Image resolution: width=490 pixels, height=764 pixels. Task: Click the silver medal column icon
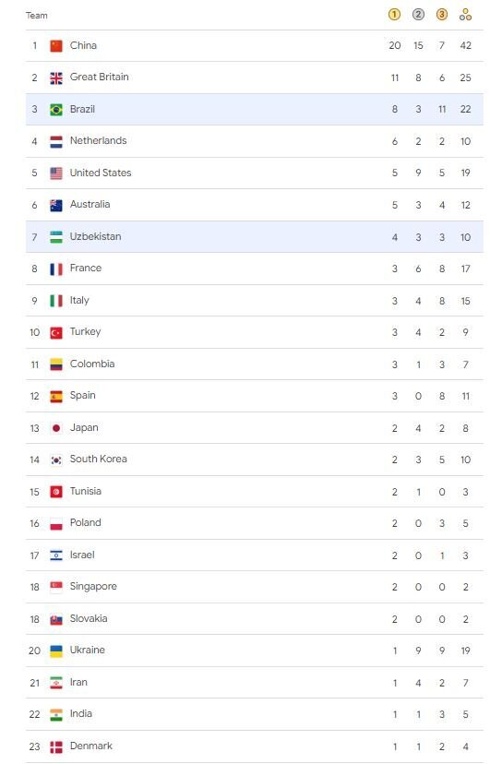(418, 15)
